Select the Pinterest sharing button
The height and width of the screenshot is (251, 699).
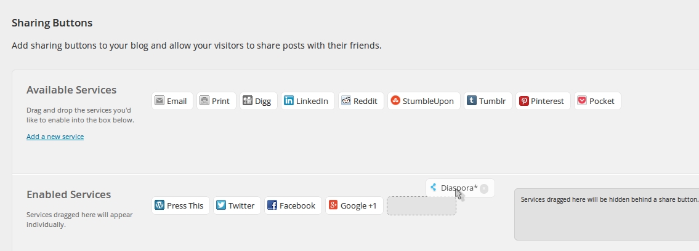(543, 101)
